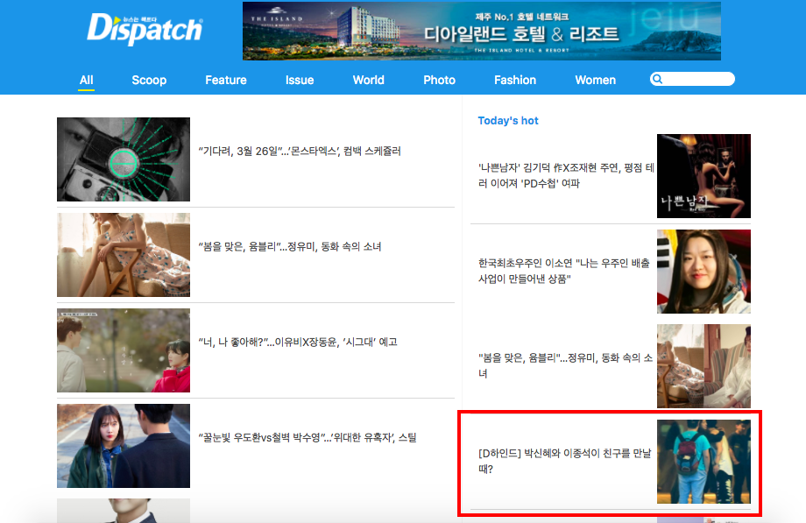
Task: Click the Dispatch logo
Action: click(x=145, y=30)
